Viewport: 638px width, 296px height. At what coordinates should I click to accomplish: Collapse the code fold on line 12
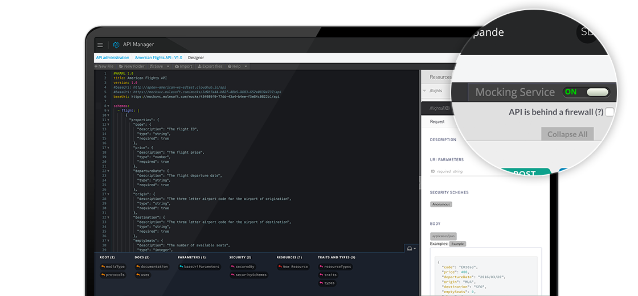click(x=109, y=125)
